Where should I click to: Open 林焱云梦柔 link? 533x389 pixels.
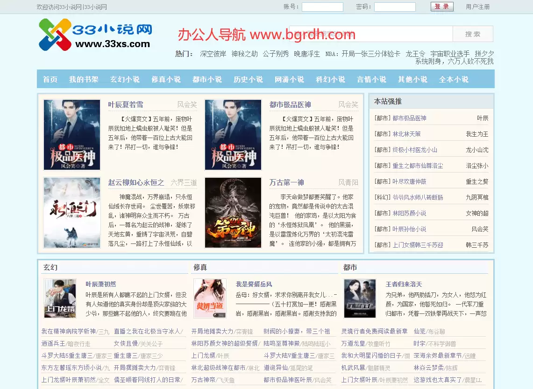coord(429,368)
